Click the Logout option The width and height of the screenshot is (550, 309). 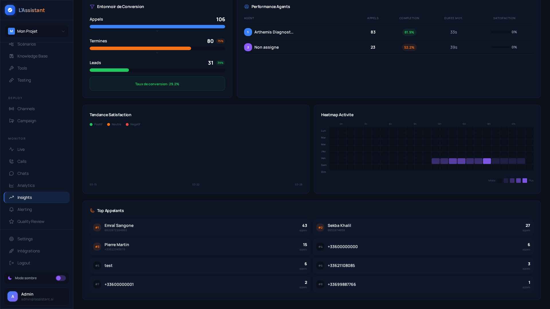[x=23, y=263]
